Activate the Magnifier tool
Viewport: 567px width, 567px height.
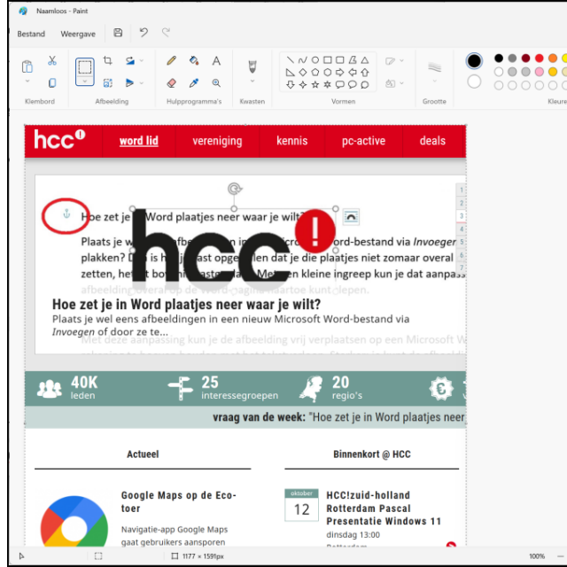tap(216, 83)
